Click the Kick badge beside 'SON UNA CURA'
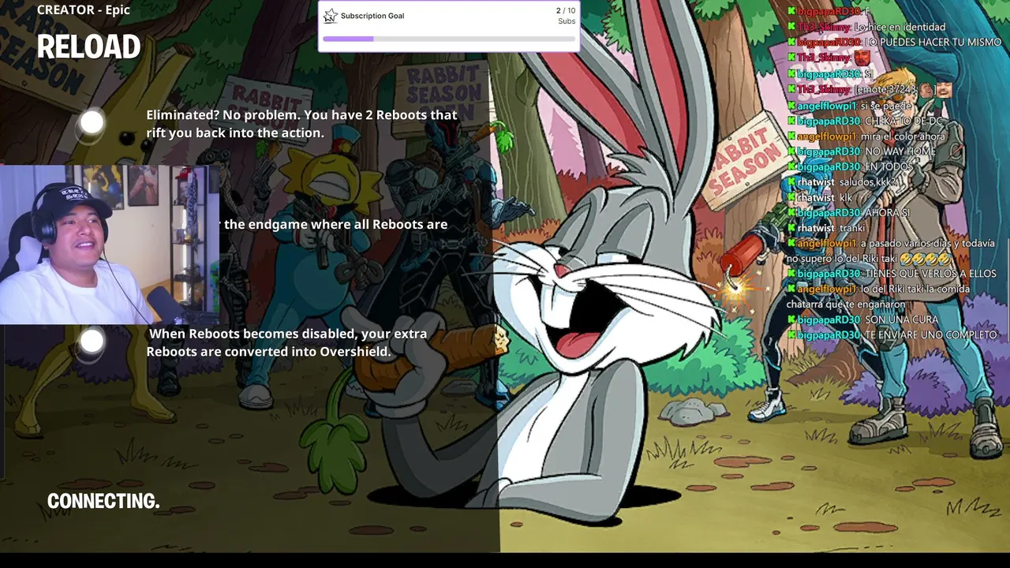 tap(791, 319)
